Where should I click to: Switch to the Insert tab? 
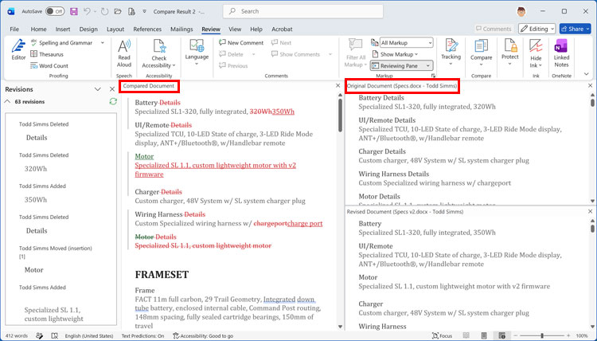click(x=63, y=29)
